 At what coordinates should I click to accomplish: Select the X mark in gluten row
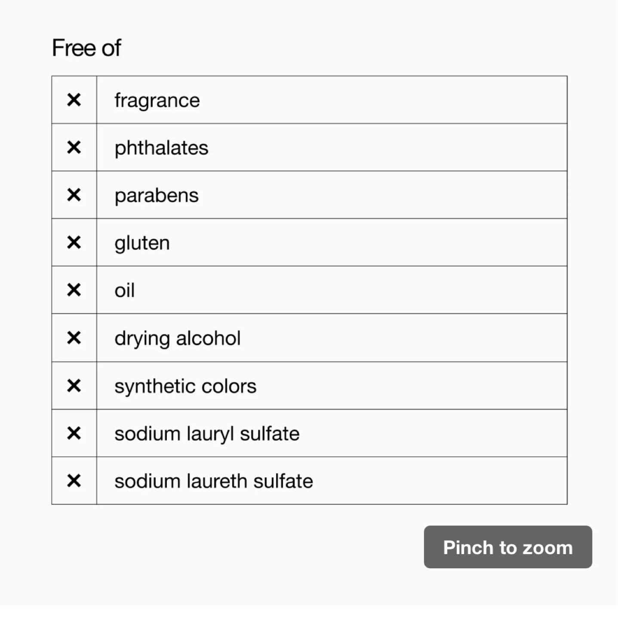pos(74,242)
